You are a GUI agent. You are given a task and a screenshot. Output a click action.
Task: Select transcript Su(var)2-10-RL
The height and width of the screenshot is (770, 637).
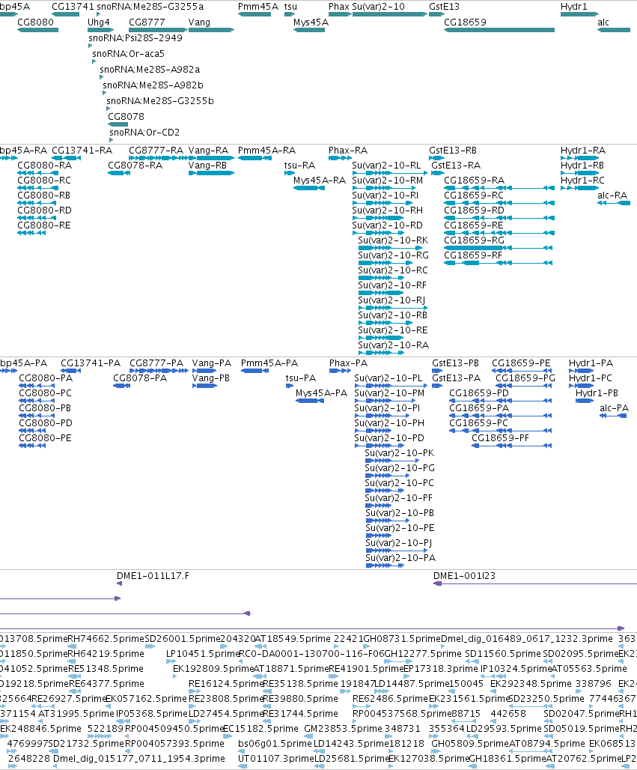point(390,173)
